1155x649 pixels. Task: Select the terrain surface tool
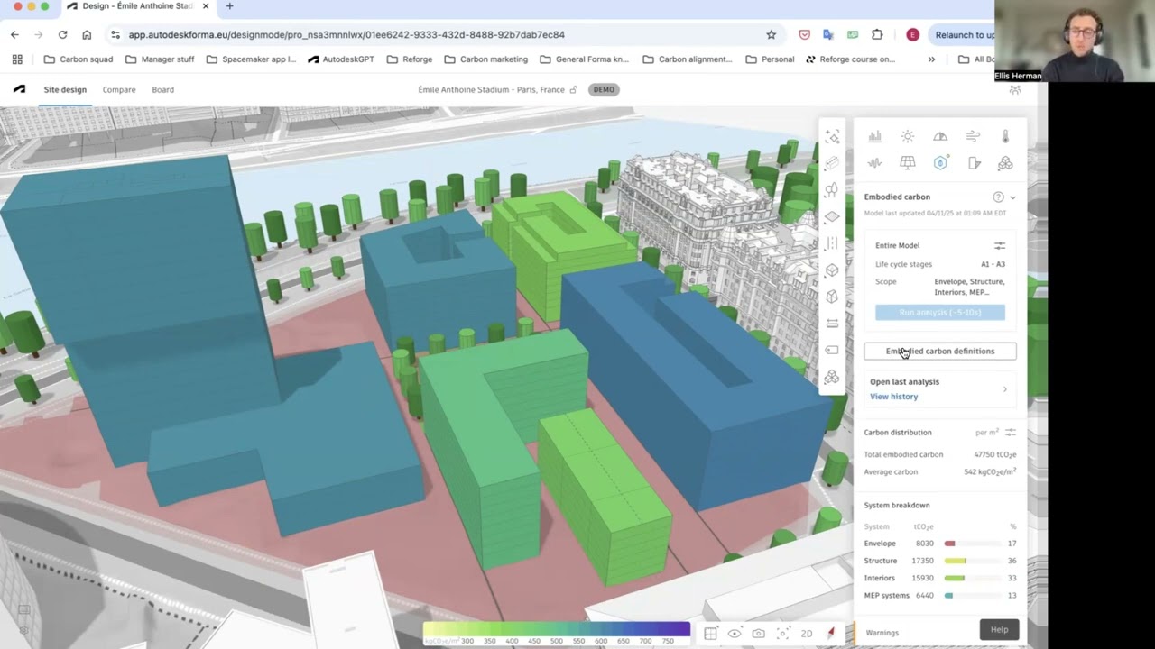coord(832,217)
